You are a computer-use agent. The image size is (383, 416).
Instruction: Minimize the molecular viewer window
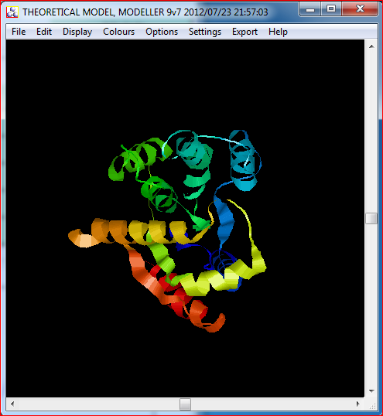[310, 9]
